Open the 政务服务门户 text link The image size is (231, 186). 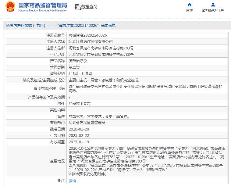pyautogui.click(x=213, y=11)
